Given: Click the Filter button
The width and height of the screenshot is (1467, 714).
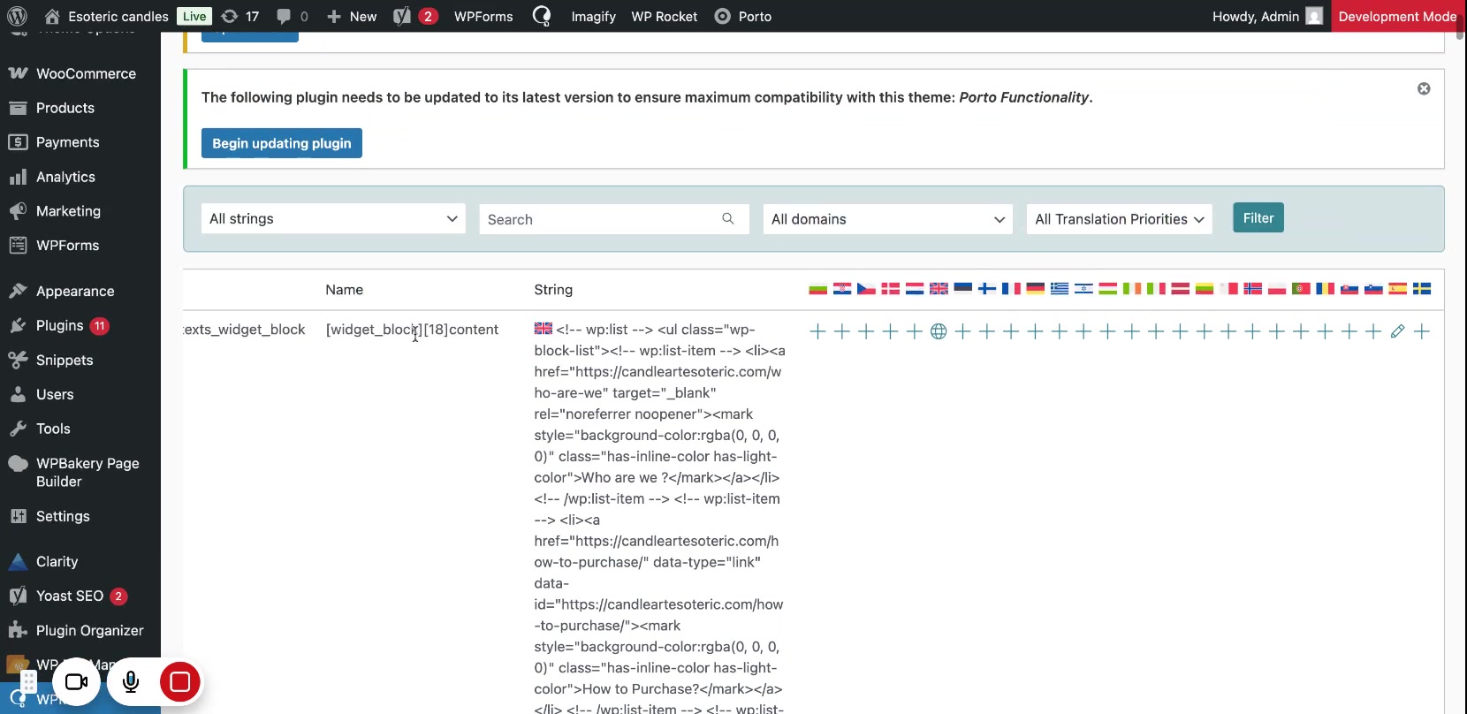Looking at the screenshot, I should 1258,217.
